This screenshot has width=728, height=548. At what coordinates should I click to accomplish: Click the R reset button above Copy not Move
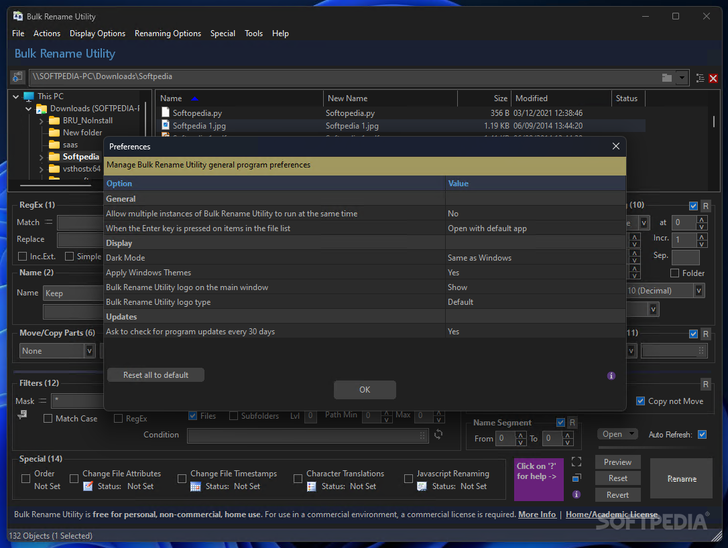point(705,385)
